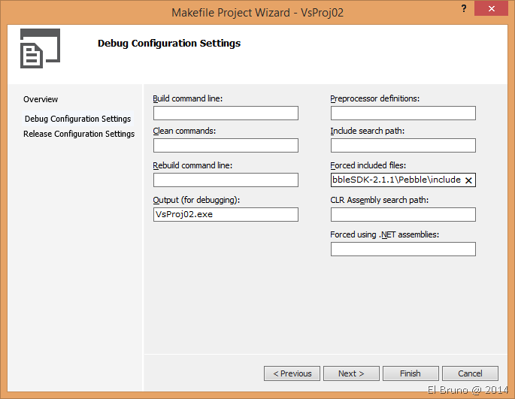Cancel the project wizard
Screen dimensions: 515x399
pyautogui.click(x=470, y=373)
